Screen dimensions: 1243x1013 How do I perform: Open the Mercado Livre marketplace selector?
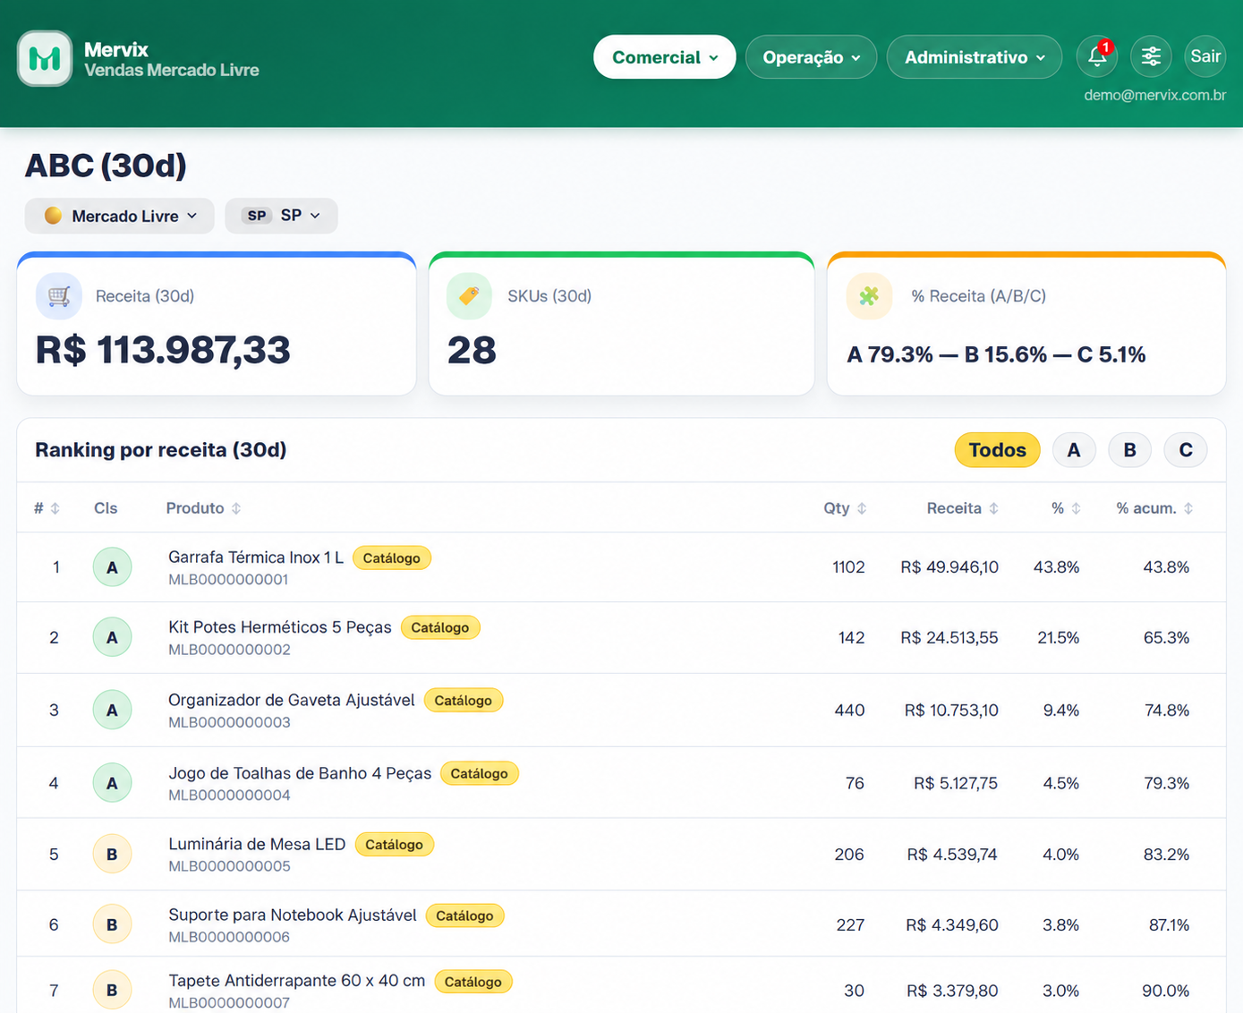click(x=120, y=216)
